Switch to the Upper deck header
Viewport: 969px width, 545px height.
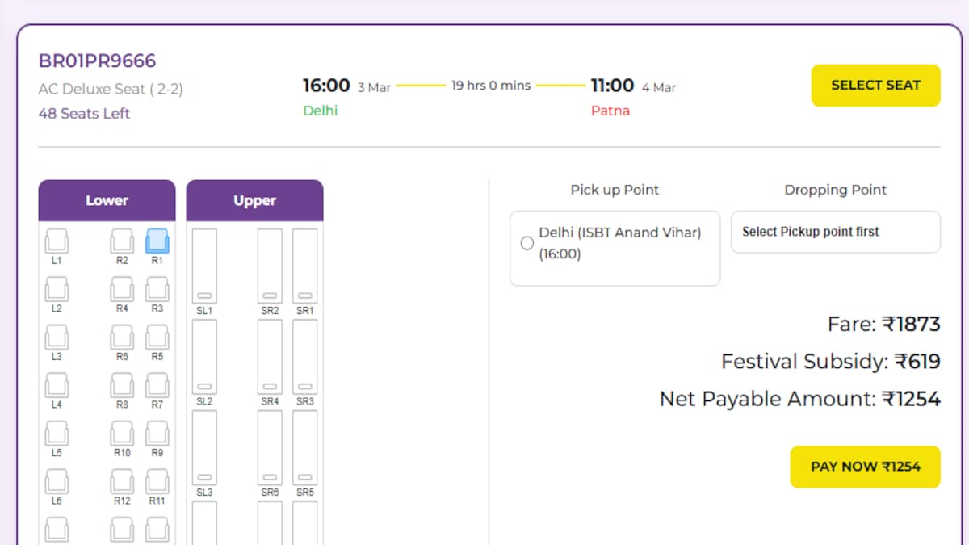[254, 200]
